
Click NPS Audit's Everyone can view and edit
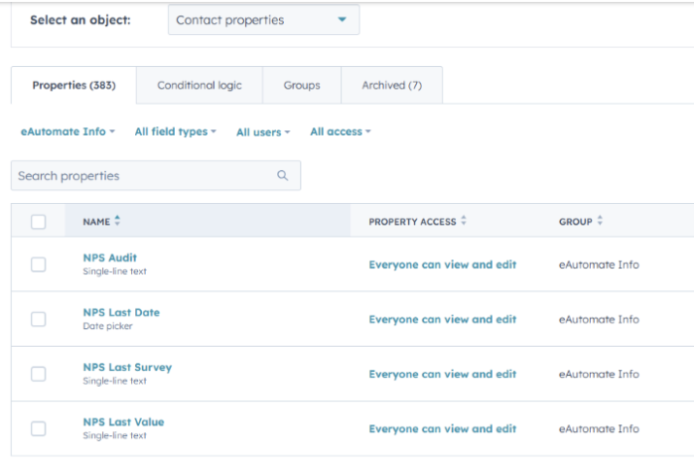(442, 264)
